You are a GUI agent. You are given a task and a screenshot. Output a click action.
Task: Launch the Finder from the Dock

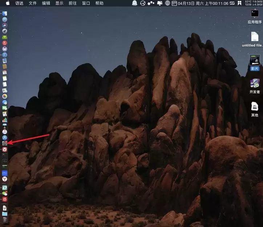coord(4,13)
